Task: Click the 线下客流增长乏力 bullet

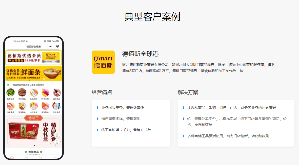Action: coord(128,130)
